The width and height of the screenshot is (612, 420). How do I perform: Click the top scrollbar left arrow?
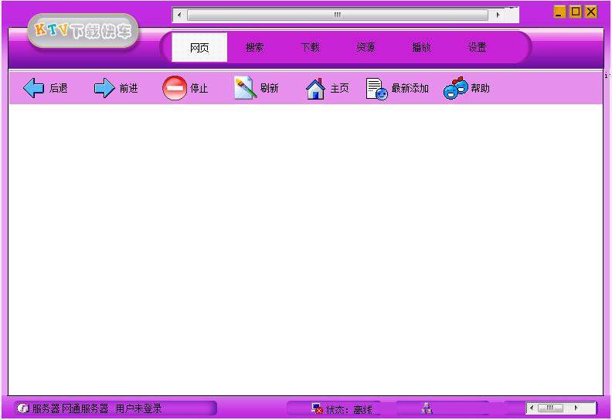click(179, 15)
